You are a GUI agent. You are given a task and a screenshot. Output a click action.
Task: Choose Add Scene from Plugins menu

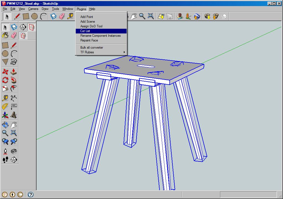[x=88, y=22]
